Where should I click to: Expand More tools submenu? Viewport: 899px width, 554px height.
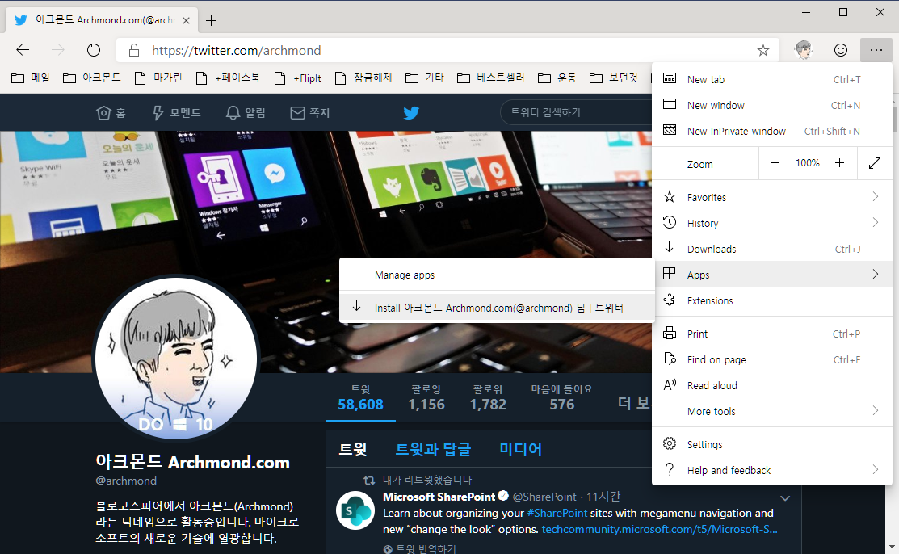click(x=771, y=411)
